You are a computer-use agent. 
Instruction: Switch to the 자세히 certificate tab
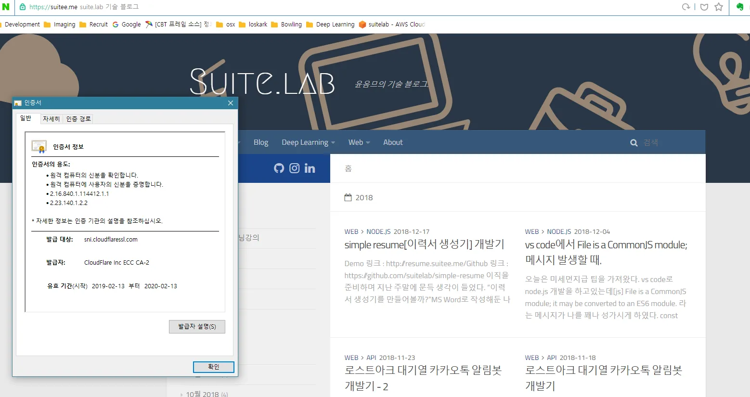(x=51, y=118)
